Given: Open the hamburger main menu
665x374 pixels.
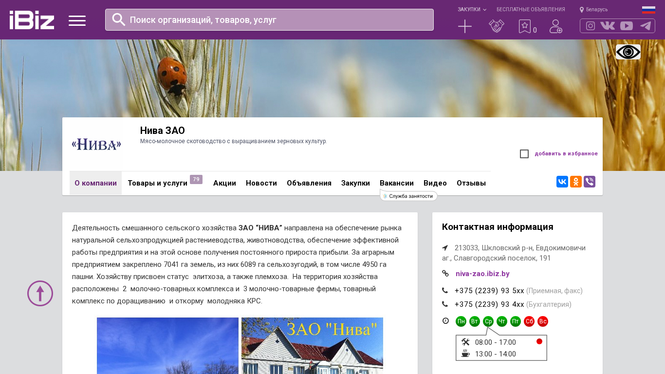Looking at the screenshot, I should [77, 20].
